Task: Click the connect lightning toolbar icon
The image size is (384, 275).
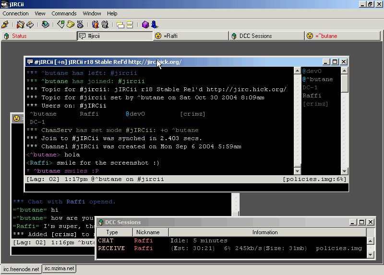Action: [x=5, y=24]
